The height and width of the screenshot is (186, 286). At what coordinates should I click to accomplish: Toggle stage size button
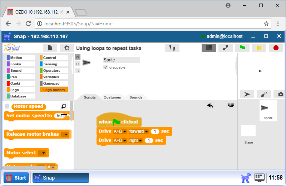click(x=209, y=48)
